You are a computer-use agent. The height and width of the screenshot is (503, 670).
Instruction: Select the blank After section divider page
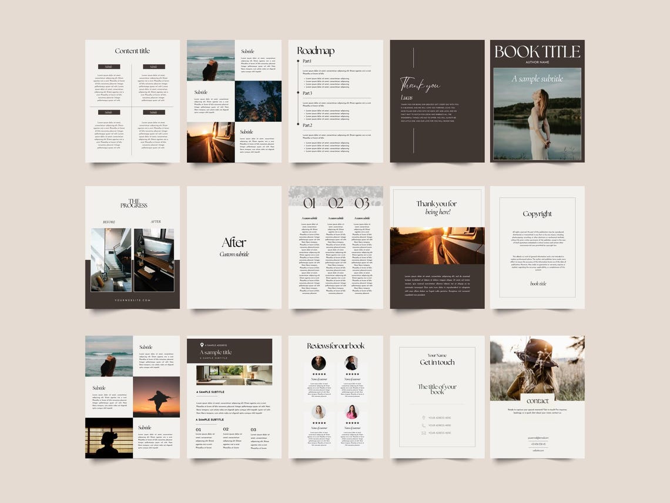(x=234, y=247)
